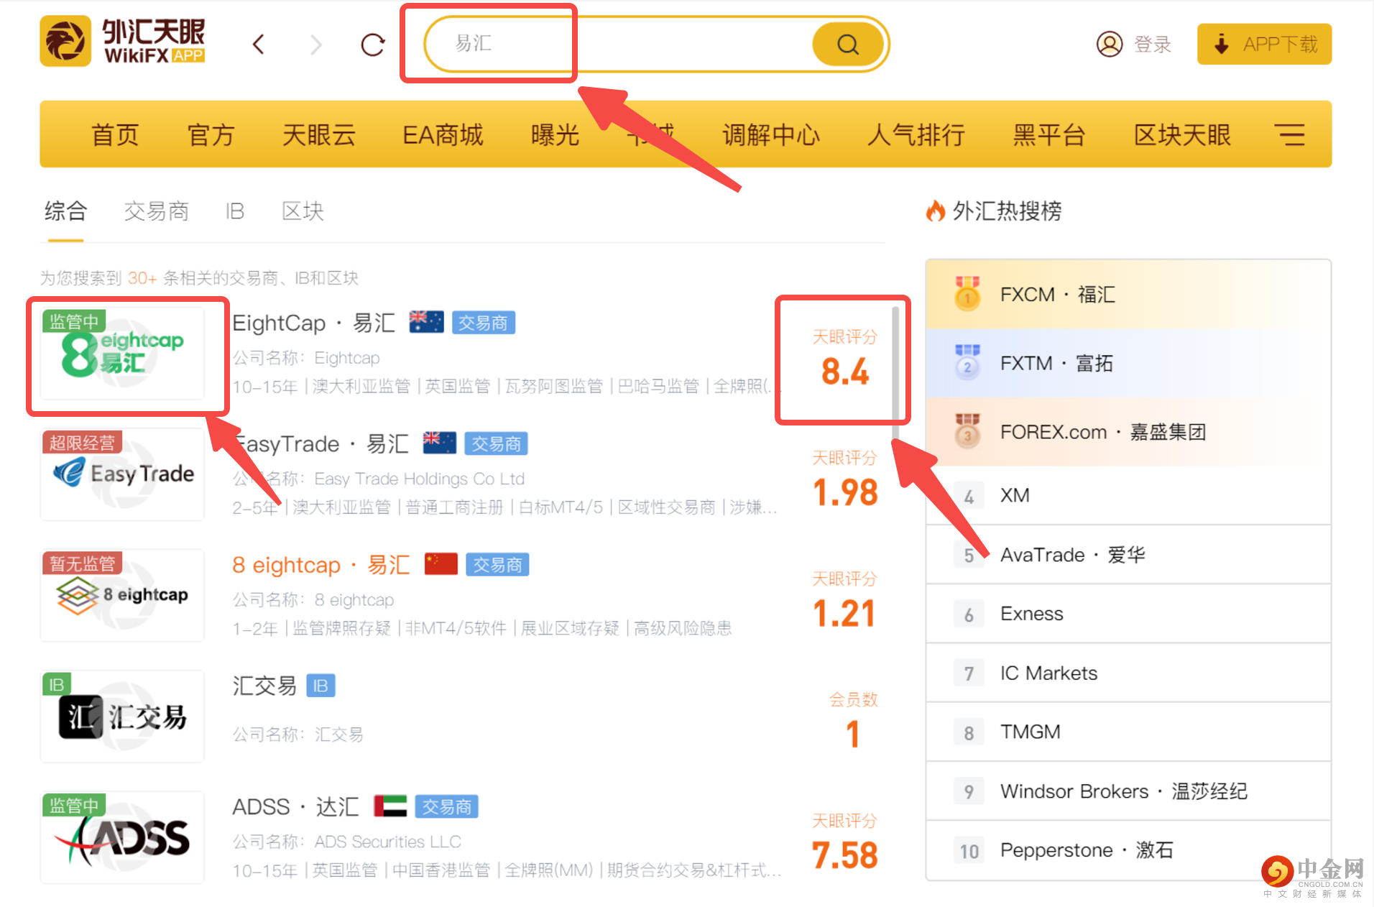
Task: Click the silver medal icon for FXTM
Action: point(967,362)
